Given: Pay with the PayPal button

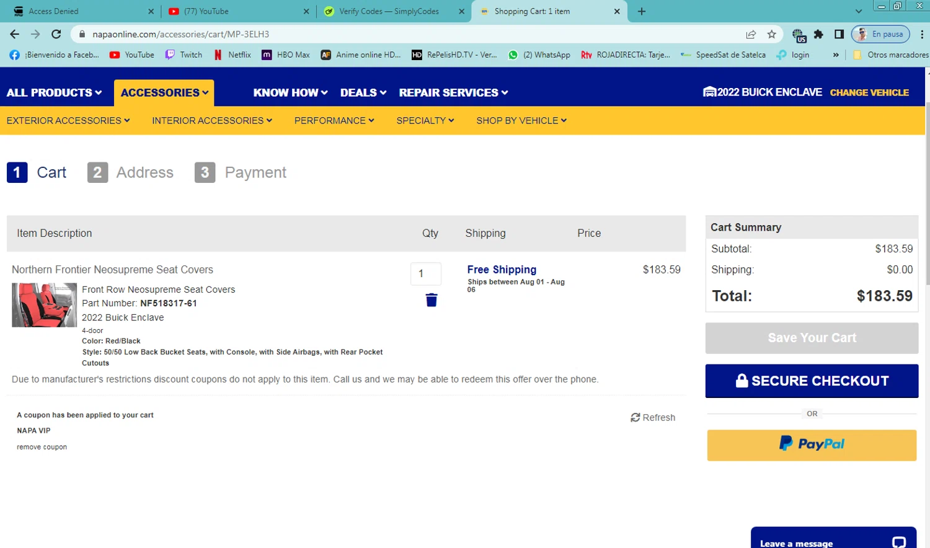Looking at the screenshot, I should [812, 445].
